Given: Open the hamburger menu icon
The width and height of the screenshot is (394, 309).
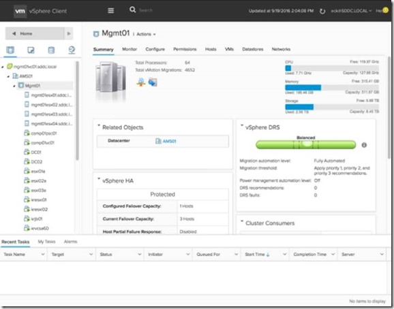Looking at the screenshot, I should pyautogui.click(x=111, y=10).
